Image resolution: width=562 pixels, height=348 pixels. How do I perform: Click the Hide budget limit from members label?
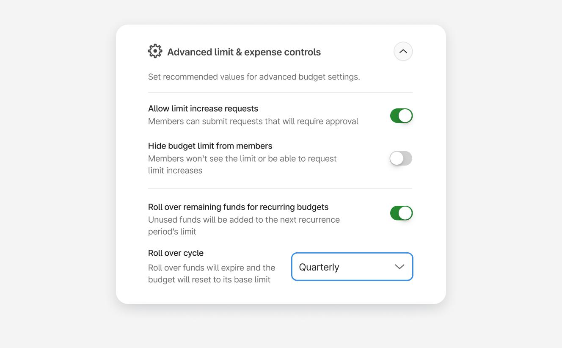click(210, 146)
